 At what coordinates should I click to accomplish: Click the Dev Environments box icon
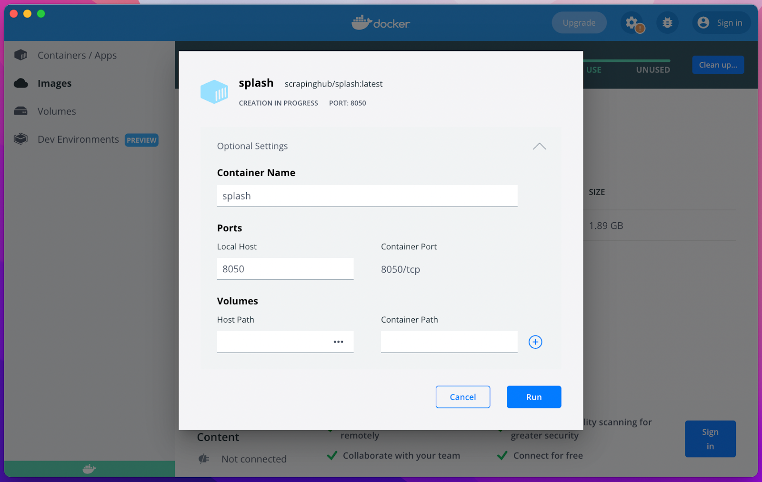coord(20,139)
